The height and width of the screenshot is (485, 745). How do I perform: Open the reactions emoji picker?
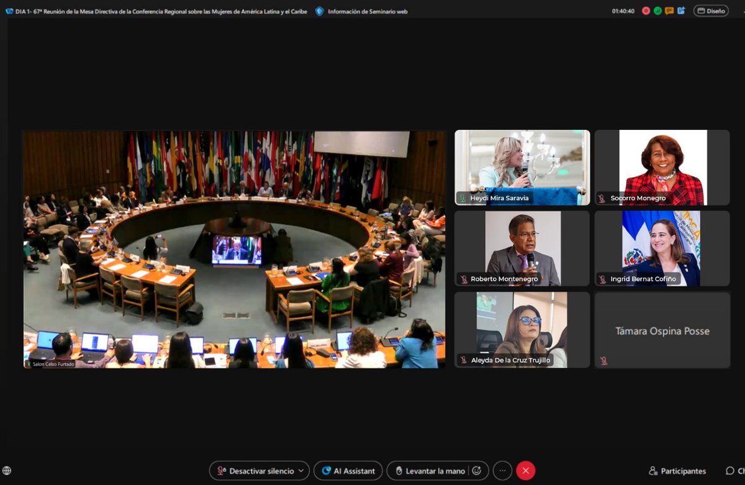pyautogui.click(x=477, y=470)
